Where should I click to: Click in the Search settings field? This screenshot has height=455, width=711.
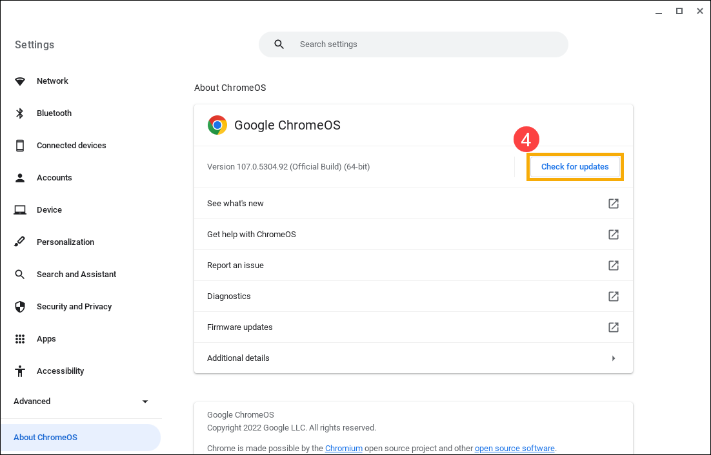tap(413, 44)
